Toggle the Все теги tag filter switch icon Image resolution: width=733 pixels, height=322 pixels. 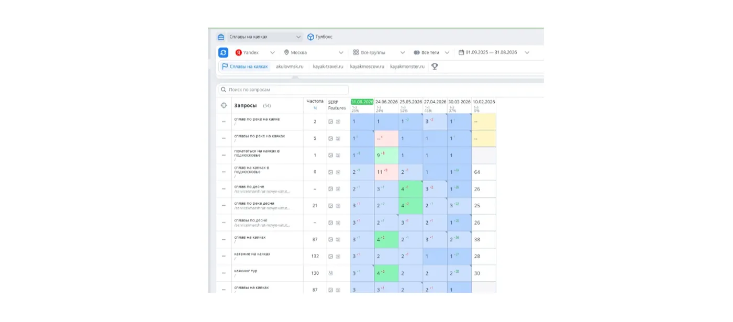click(417, 52)
